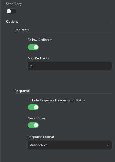
Task: Click the Response section heading
Action: tap(22, 91)
